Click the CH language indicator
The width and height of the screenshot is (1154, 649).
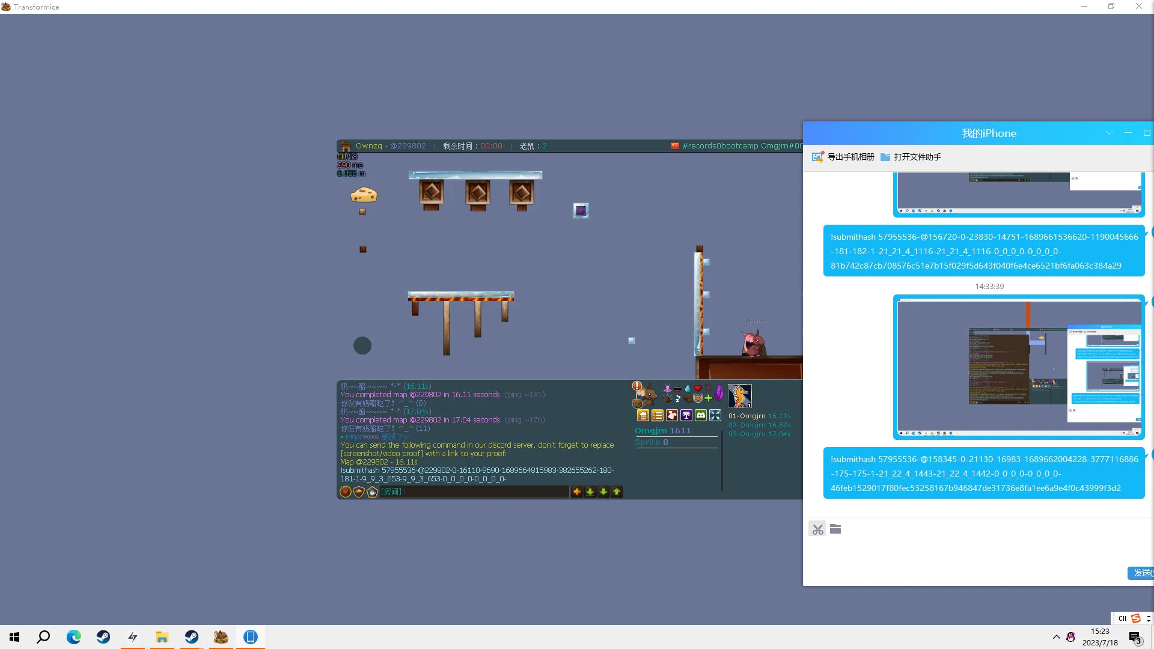coord(1122,618)
